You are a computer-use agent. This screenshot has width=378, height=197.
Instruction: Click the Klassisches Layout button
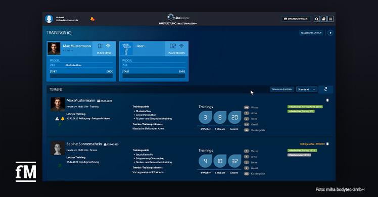click(311, 33)
